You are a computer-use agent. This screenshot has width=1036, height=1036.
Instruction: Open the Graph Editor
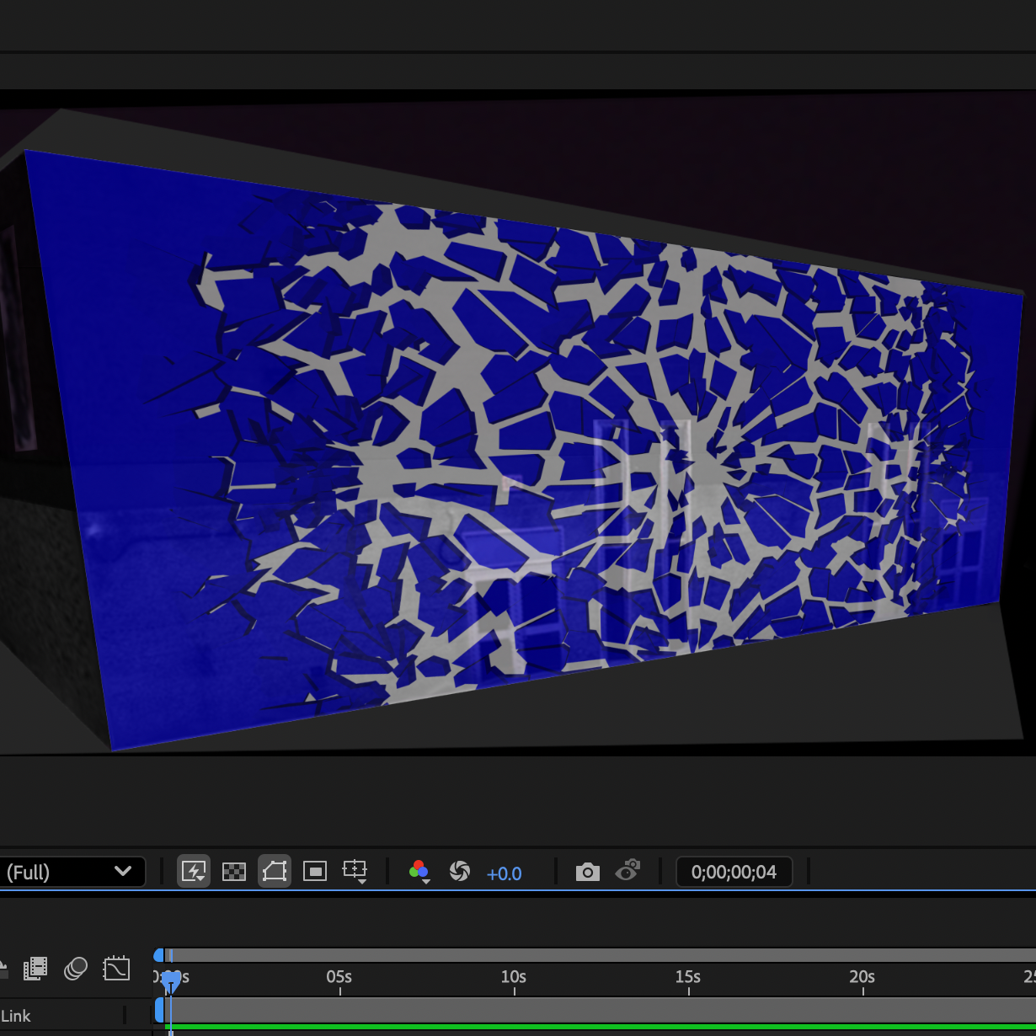115,969
